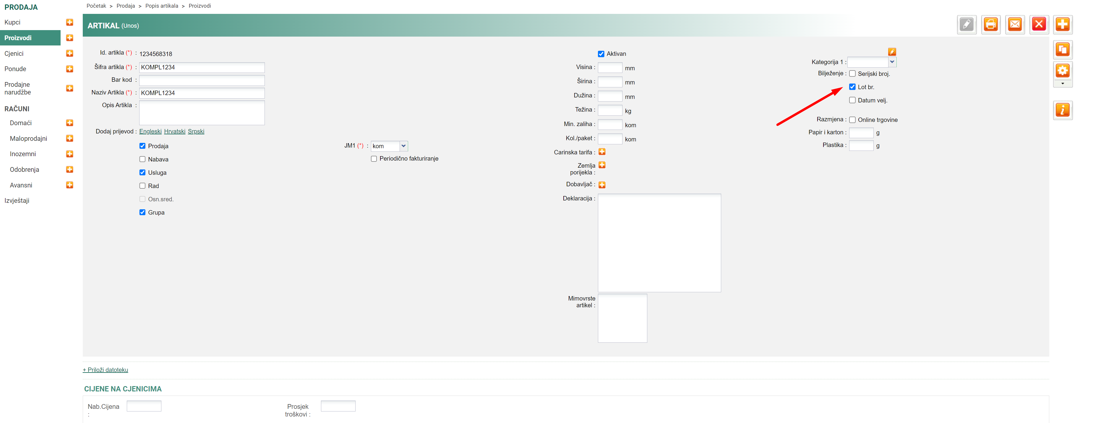Expand arrow below the settings gear icon

pyautogui.click(x=1063, y=84)
